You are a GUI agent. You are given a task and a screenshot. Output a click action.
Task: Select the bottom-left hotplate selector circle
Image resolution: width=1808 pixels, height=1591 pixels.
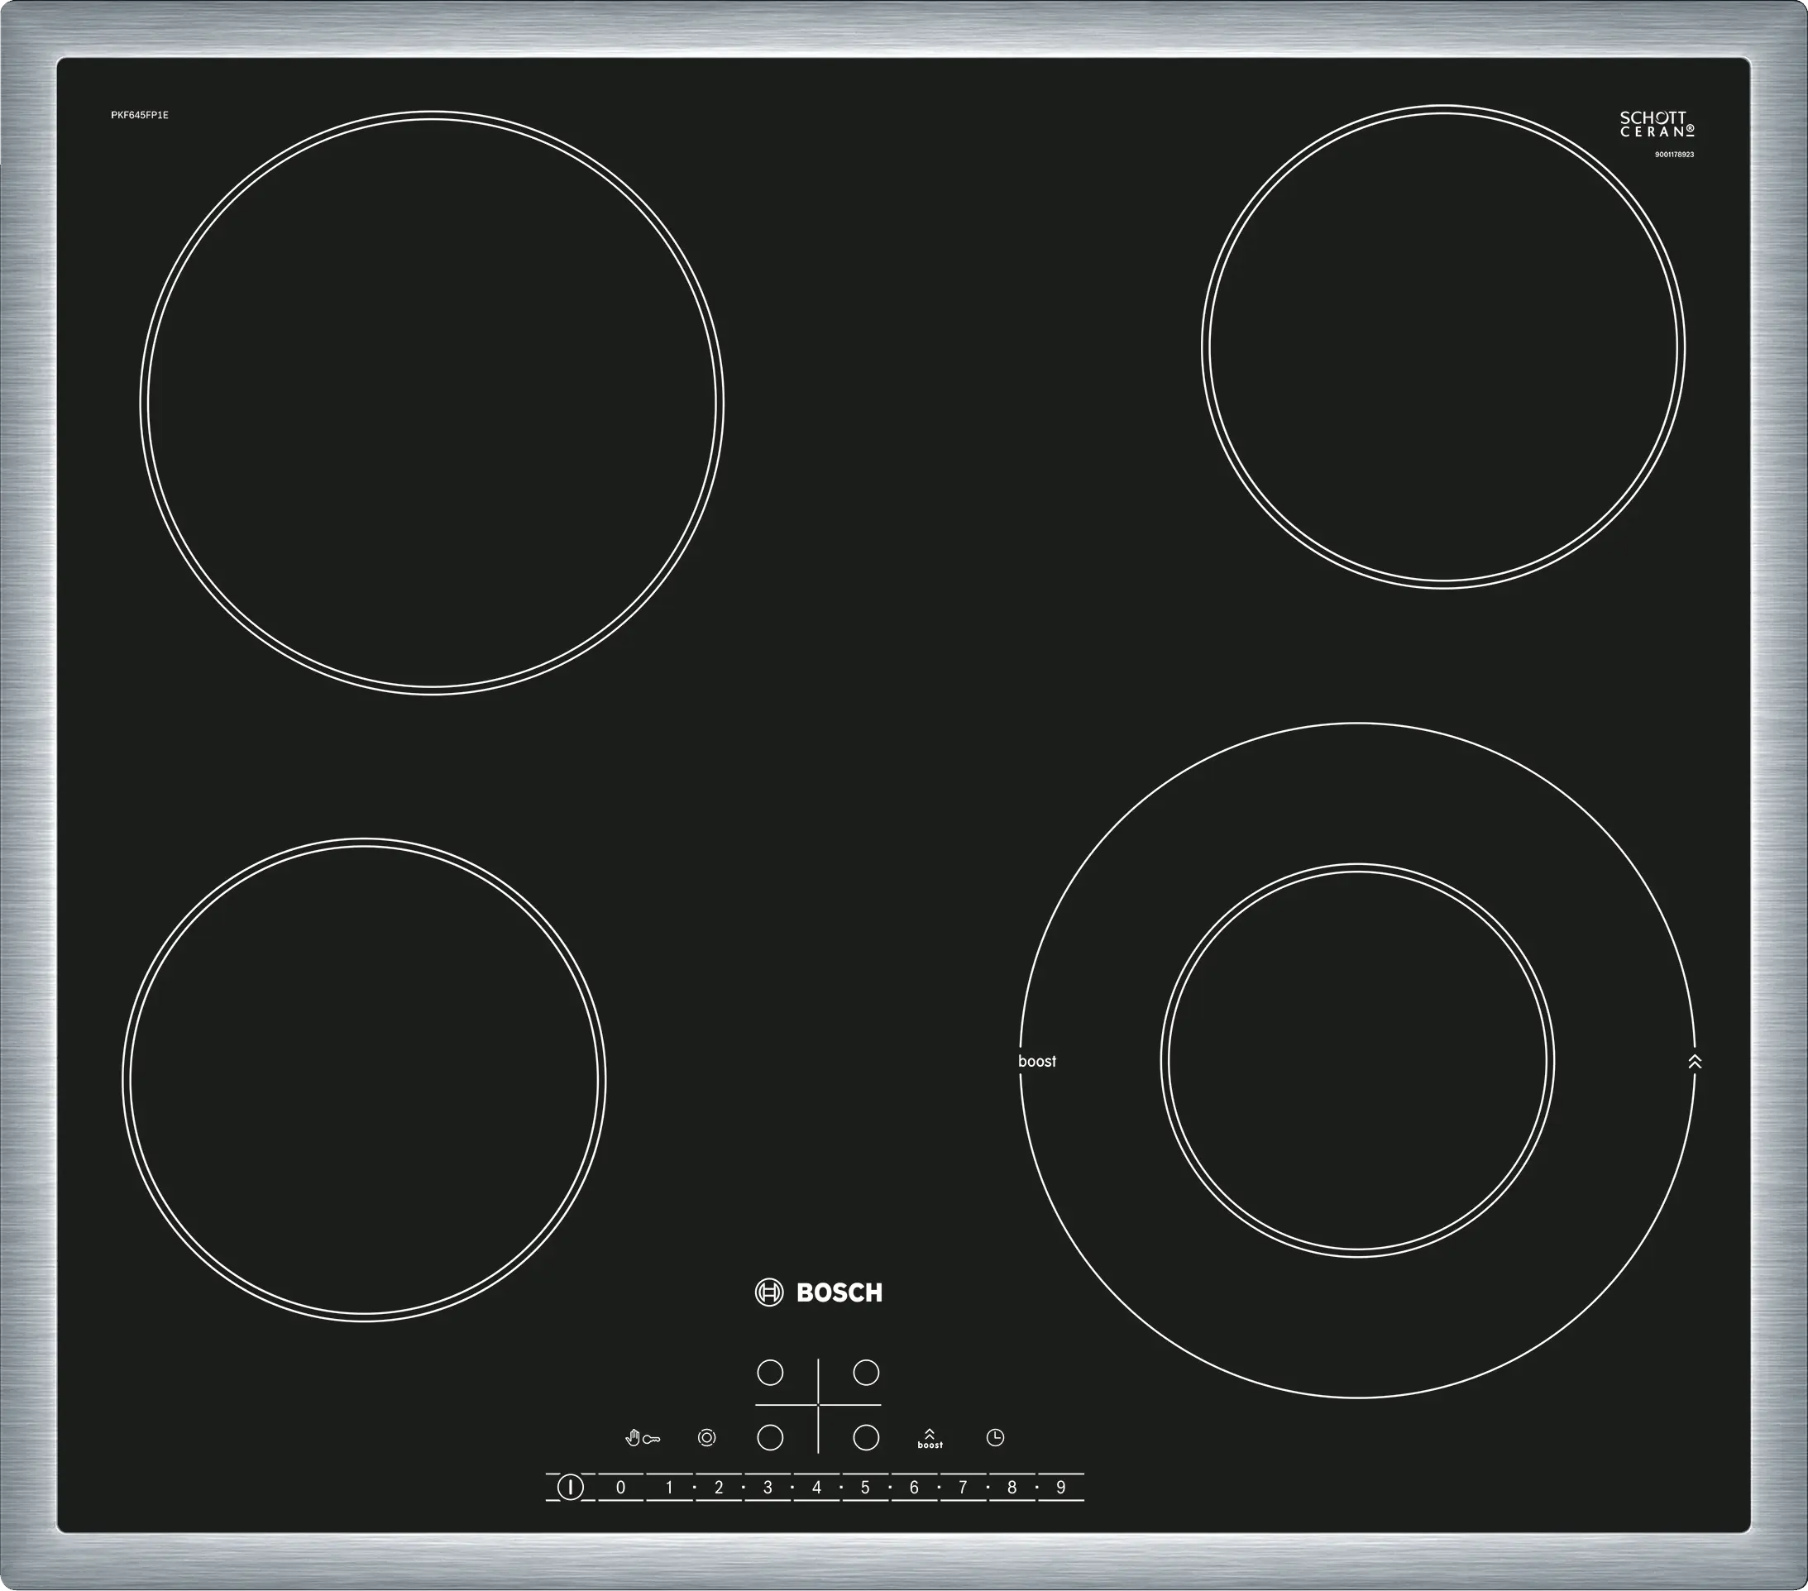point(771,1438)
